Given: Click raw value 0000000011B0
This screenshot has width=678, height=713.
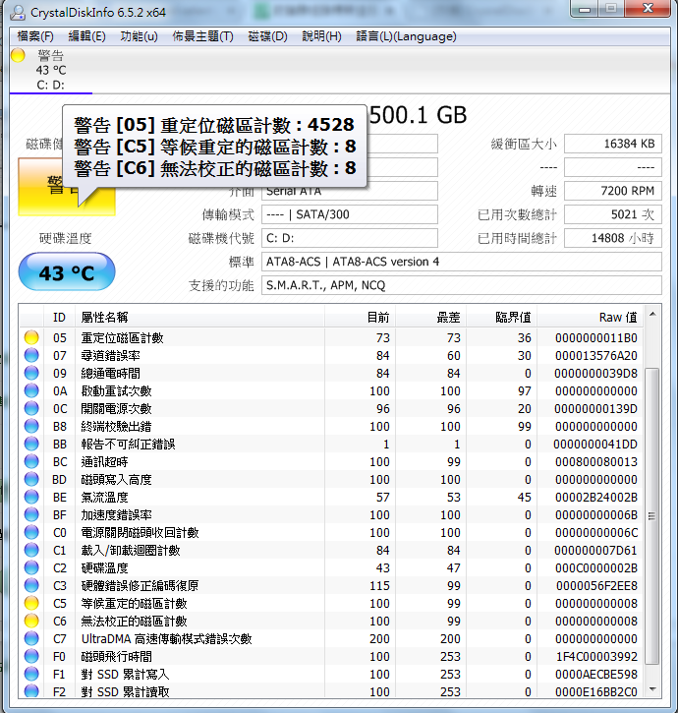Looking at the screenshot, I should [x=596, y=338].
